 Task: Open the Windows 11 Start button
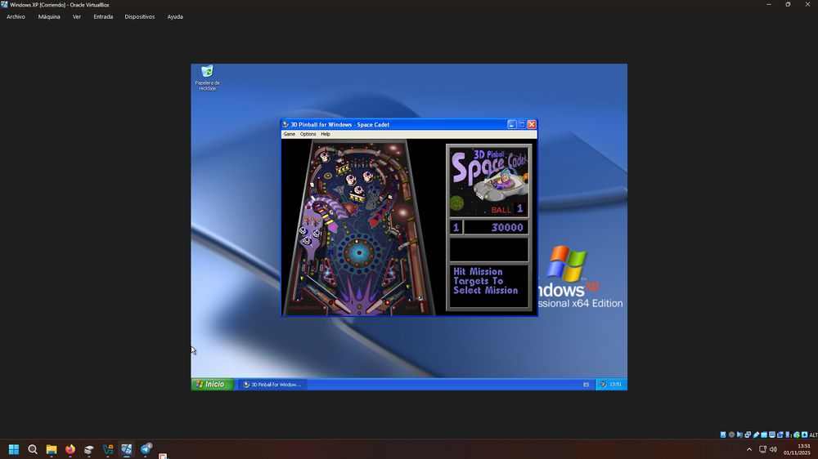pos(14,449)
